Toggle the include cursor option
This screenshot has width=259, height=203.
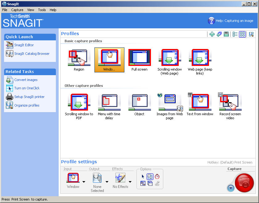(143, 177)
